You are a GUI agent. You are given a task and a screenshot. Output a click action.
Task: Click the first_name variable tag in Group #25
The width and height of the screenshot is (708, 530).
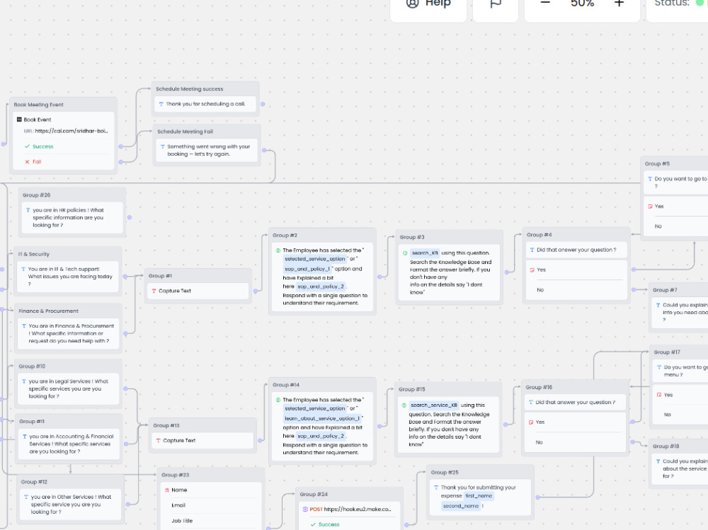click(x=479, y=496)
